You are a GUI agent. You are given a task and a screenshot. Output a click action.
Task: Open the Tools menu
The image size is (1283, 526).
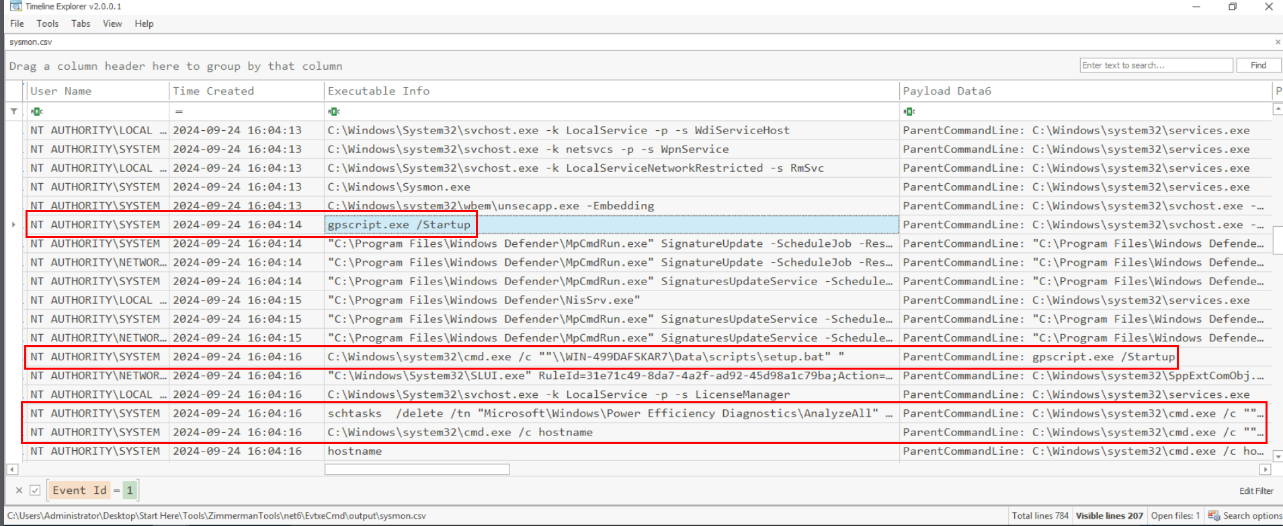(x=47, y=23)
